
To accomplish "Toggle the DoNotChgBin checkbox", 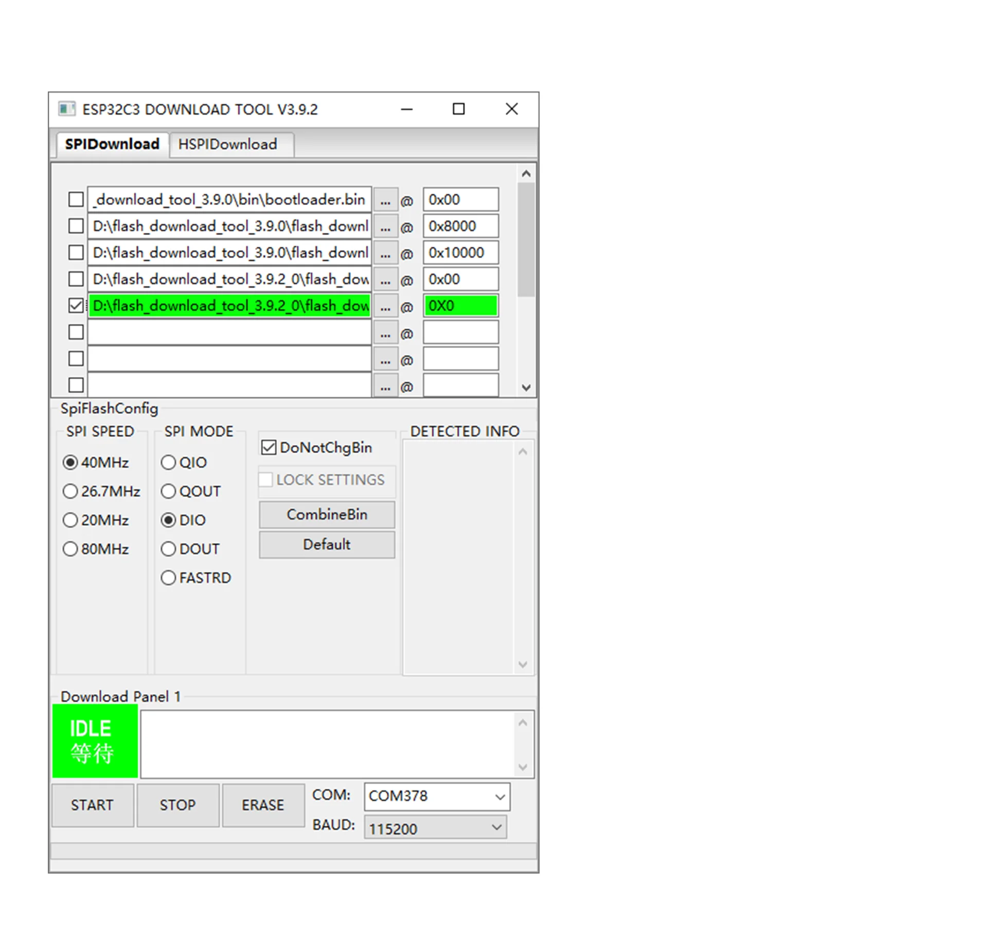I will pos(269,448).
